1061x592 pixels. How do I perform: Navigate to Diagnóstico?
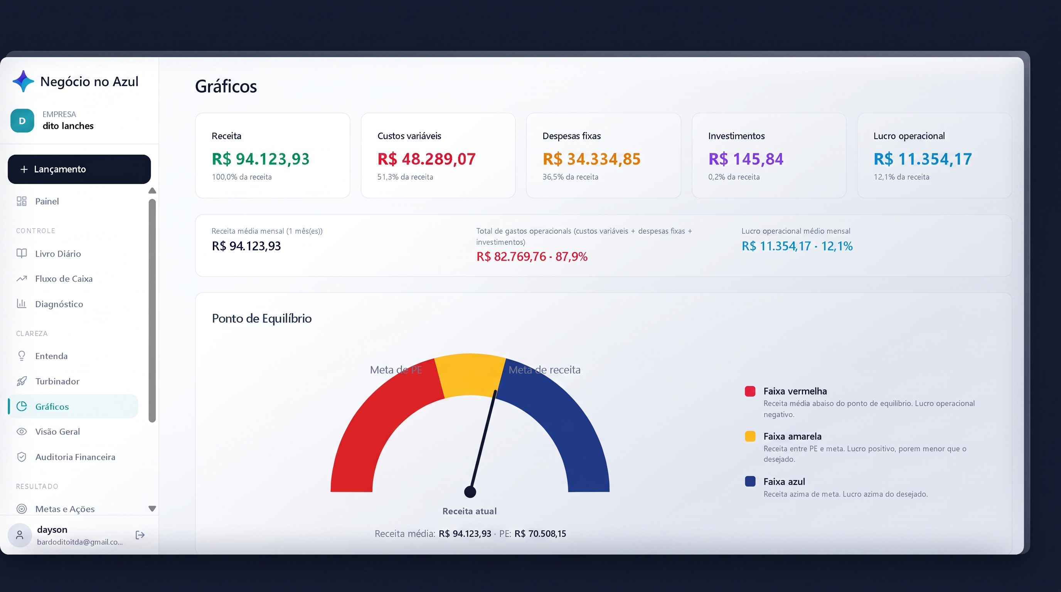click(x=73, y=304)
